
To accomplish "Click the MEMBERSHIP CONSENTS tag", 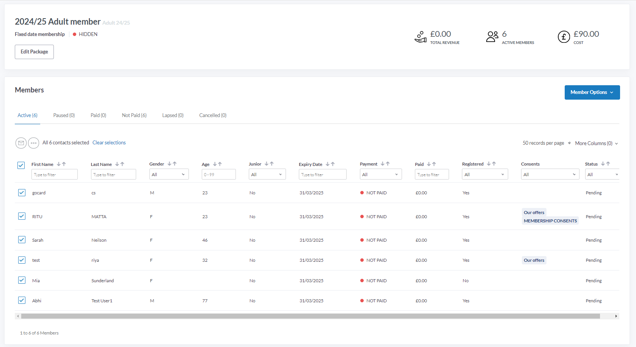I will pyautogui.click(x=550, y=221).
